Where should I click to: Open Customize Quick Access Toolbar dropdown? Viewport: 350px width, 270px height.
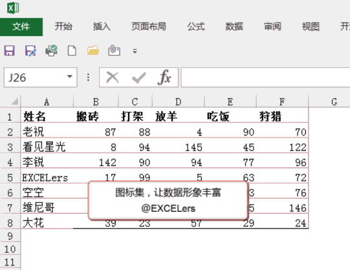coord(135,51)
